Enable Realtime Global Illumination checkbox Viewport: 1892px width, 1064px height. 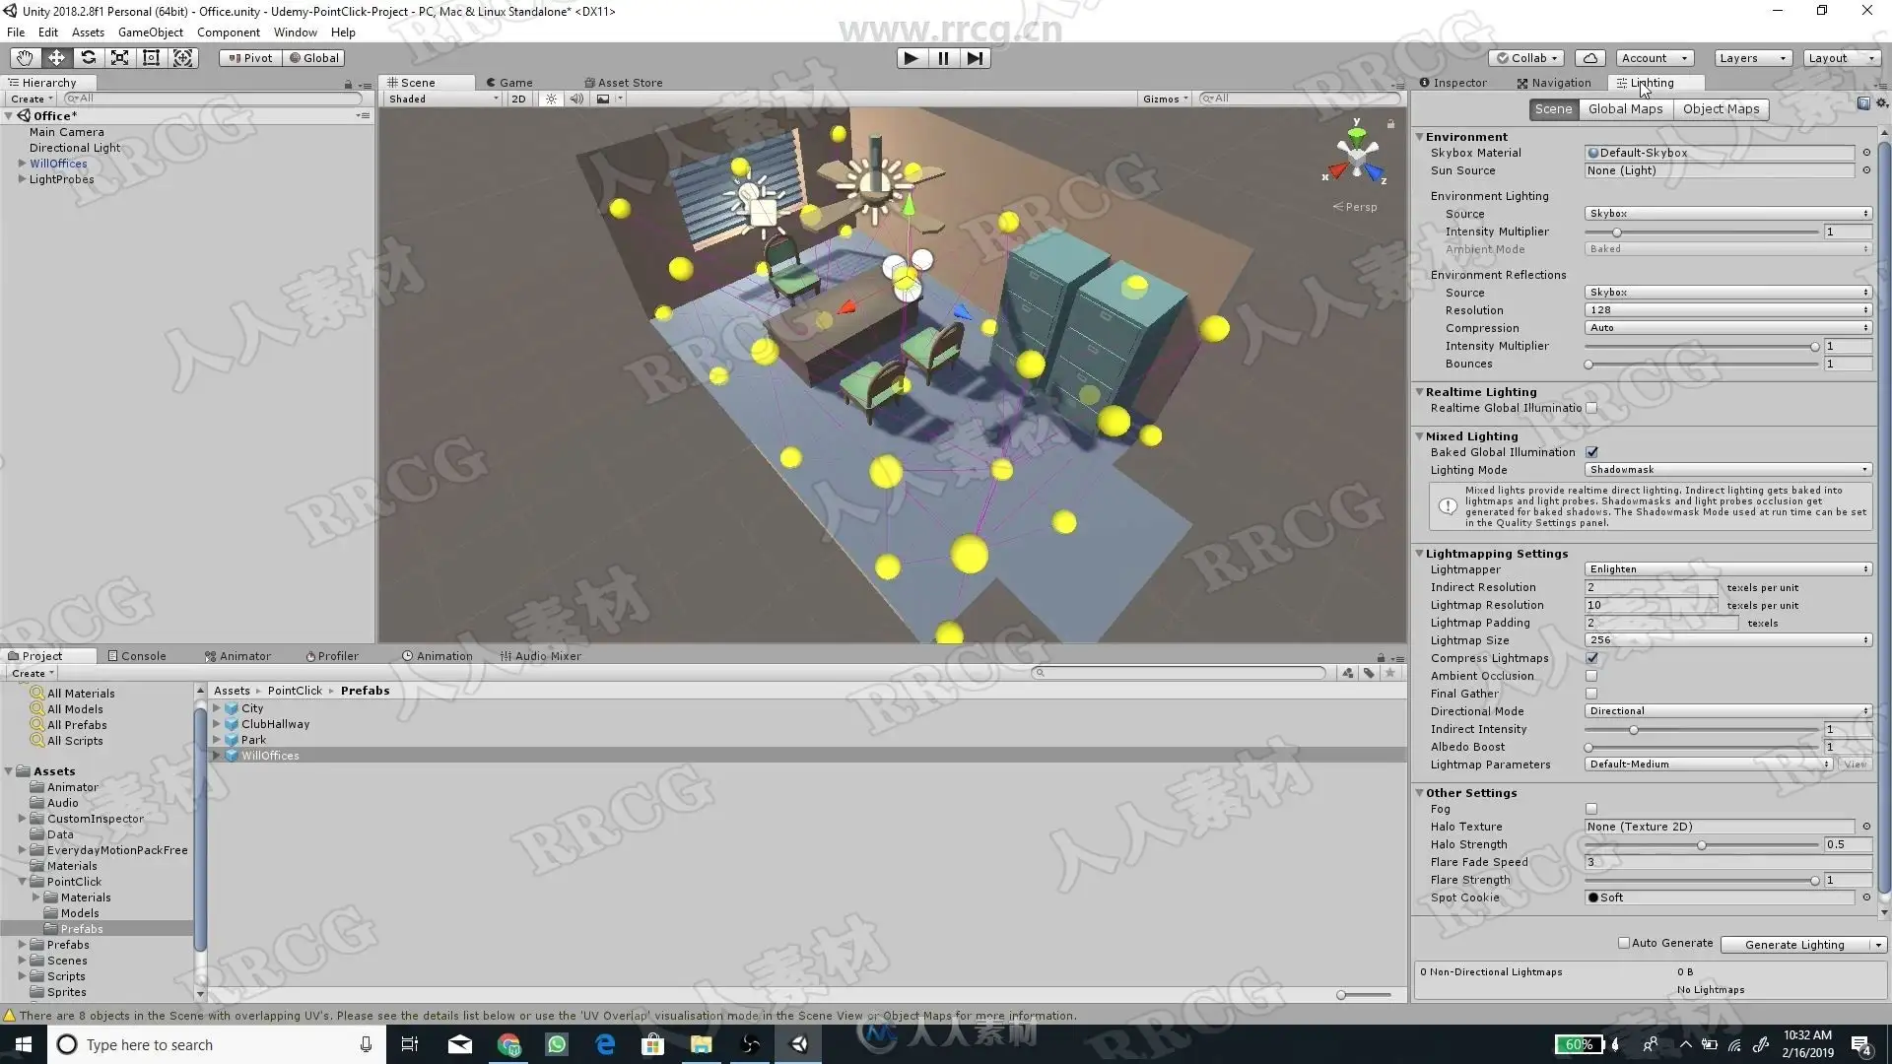tap(1591, 408)
